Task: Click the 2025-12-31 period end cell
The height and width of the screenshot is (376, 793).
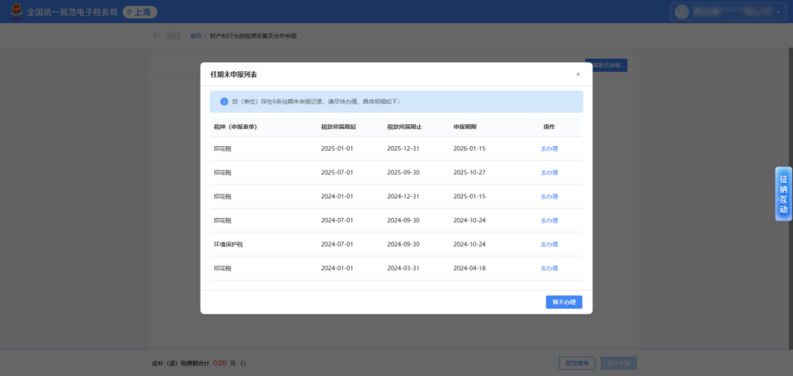Action: pyautogui.click(x=404, y=149)
